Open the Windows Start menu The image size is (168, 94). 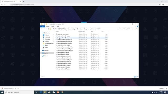(2, 92)
